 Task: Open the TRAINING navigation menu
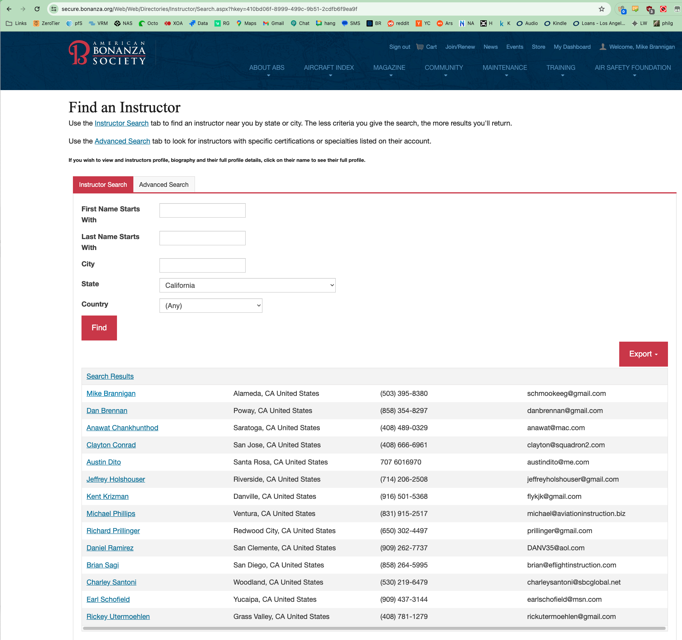tap(560, 68)
